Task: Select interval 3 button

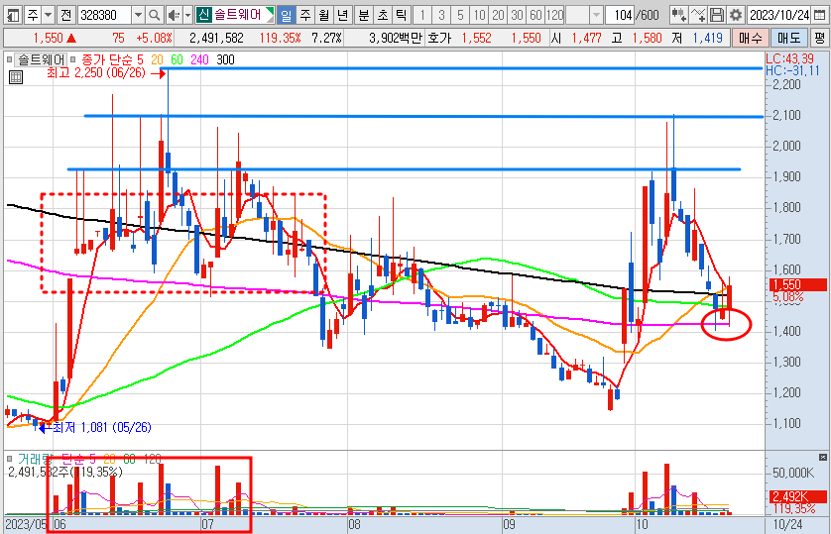Action: coord(441,15)
